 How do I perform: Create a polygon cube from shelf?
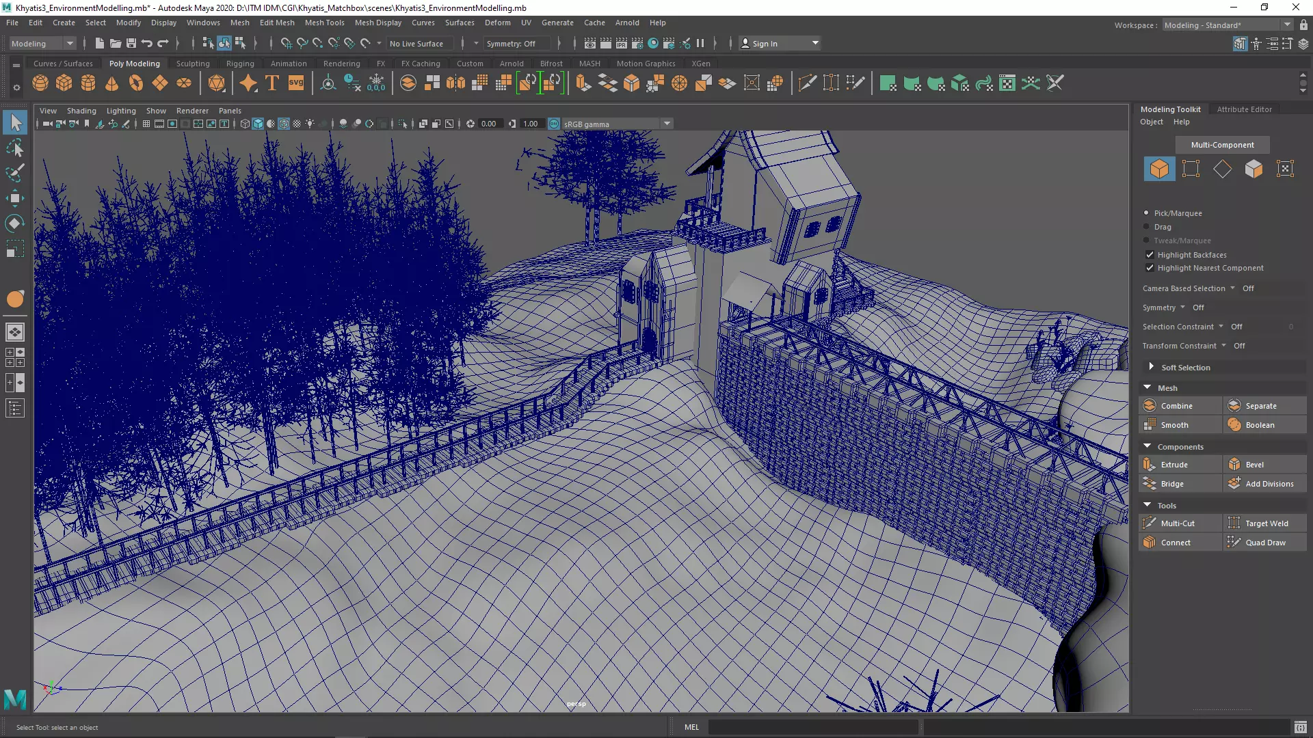64,83
